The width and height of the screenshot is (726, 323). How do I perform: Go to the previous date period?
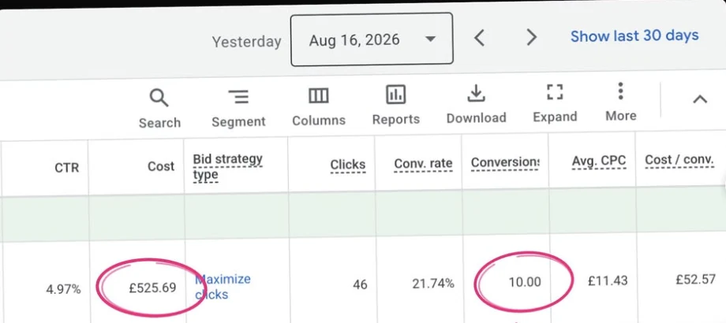pos(479,38)
